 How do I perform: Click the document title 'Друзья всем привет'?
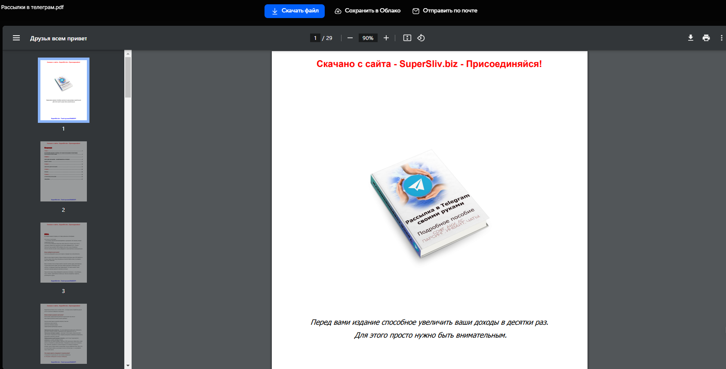click(58, 38)
